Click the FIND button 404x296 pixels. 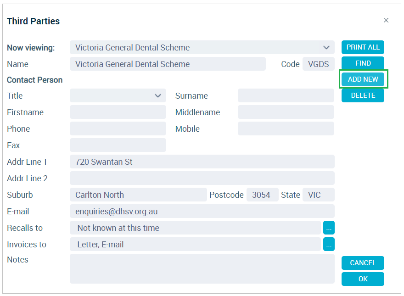(x=363, y=63)
